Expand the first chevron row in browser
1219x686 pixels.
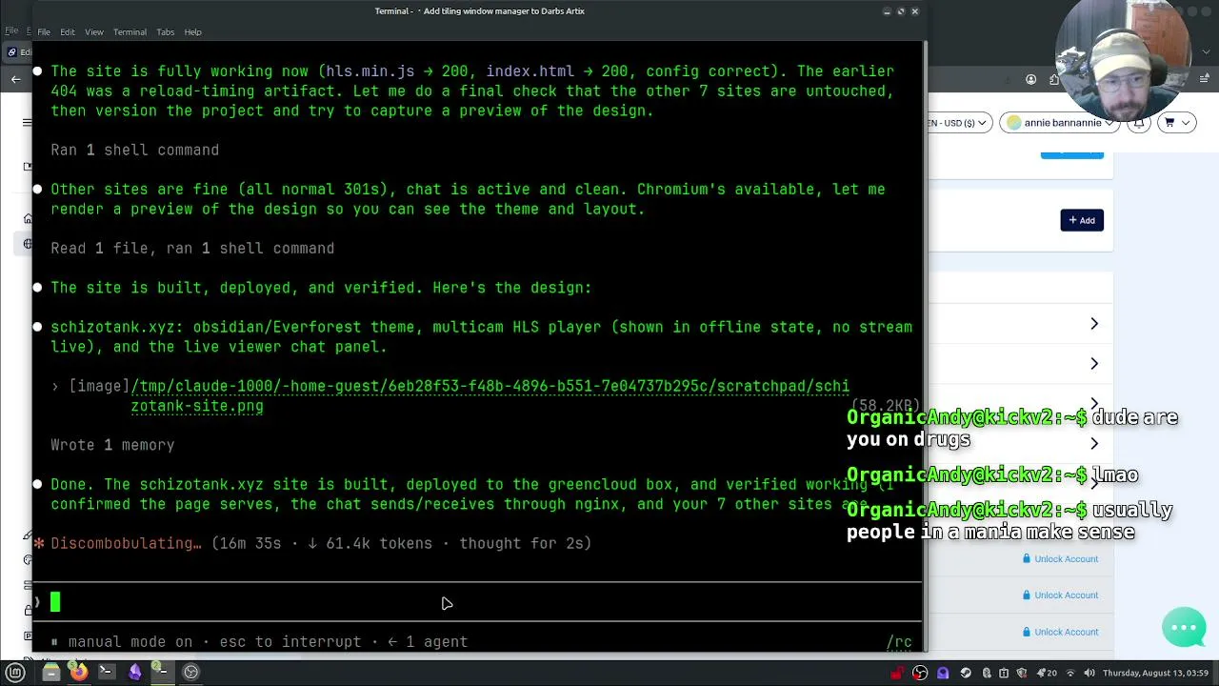point(1094,324)
